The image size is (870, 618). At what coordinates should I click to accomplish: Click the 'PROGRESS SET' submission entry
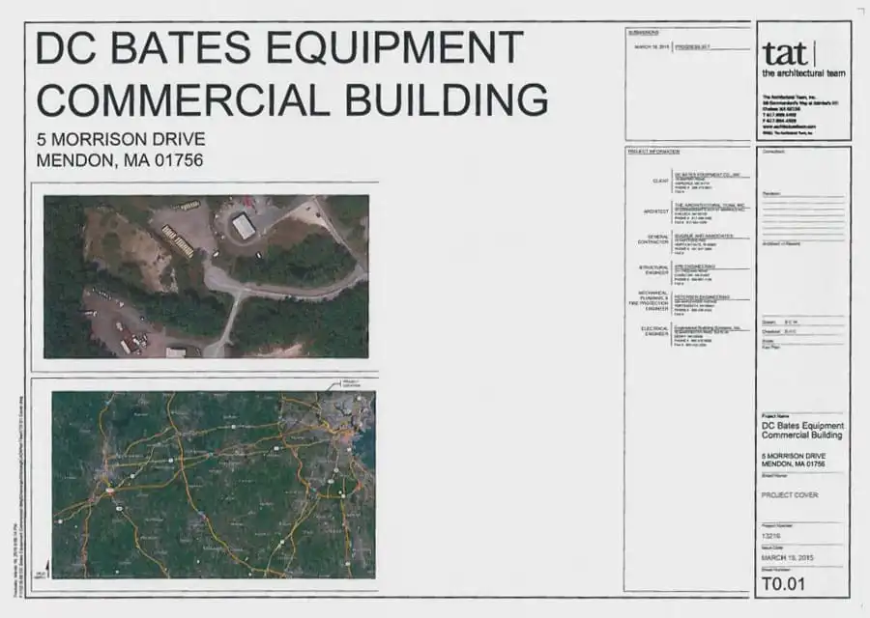point(692,47)
